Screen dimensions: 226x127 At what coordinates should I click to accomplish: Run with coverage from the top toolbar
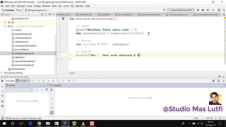(208, 10)
